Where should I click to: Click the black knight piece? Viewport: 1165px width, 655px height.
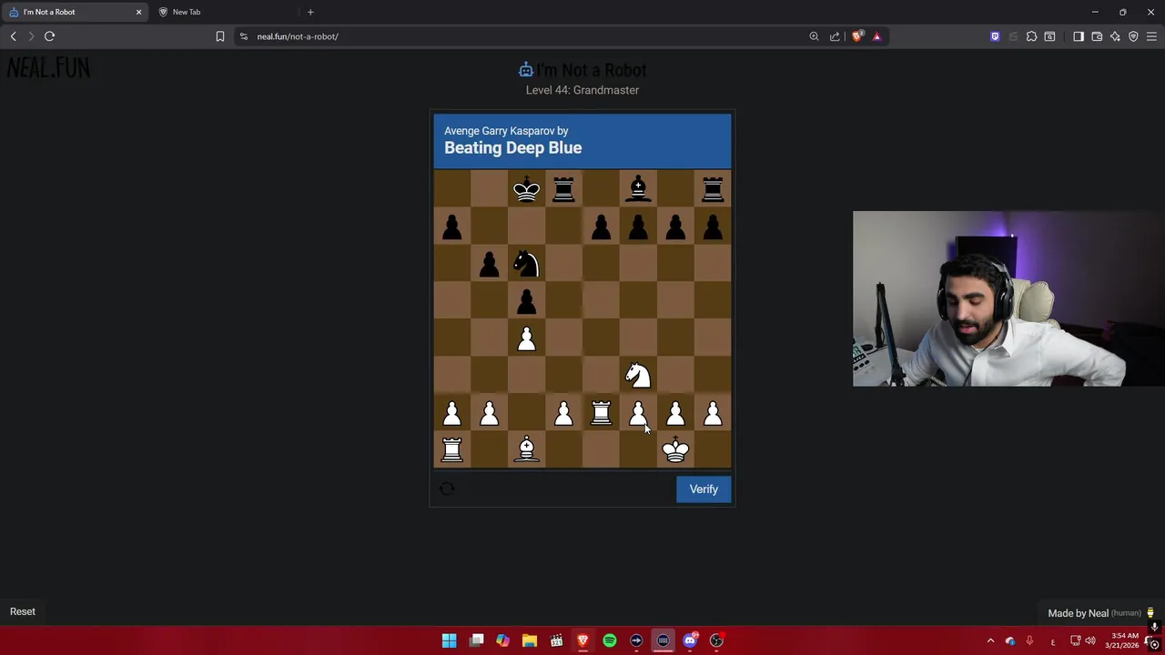click(526, 264)
